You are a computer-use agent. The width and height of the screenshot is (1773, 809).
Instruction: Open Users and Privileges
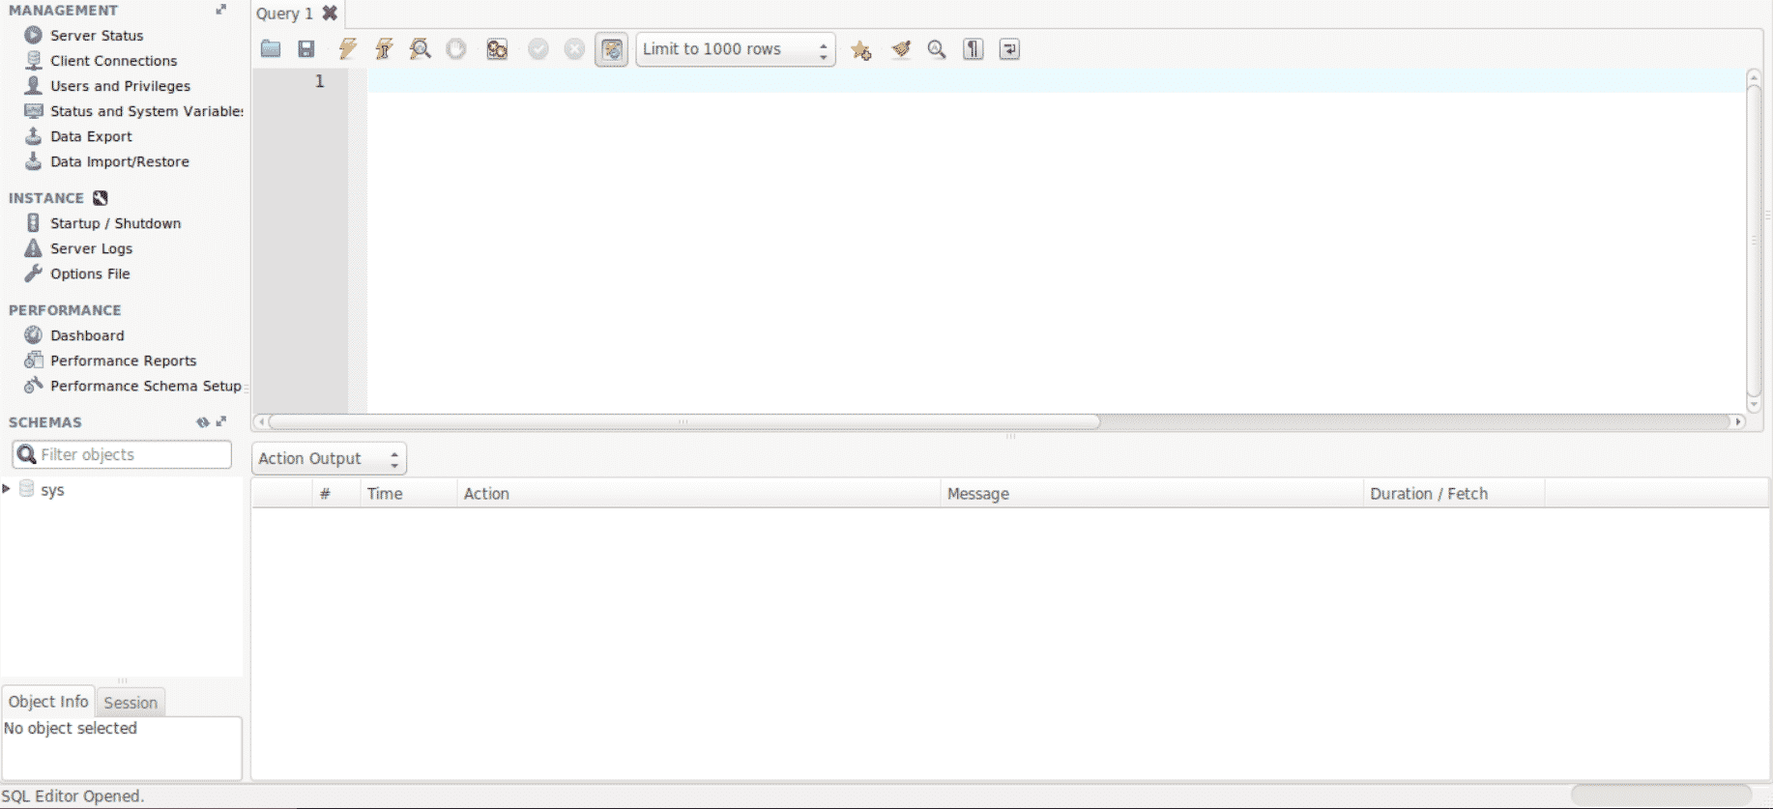point(120,86)
